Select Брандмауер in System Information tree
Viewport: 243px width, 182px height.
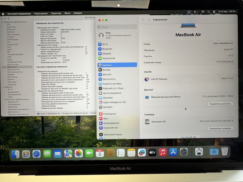(x=13, y=92)
